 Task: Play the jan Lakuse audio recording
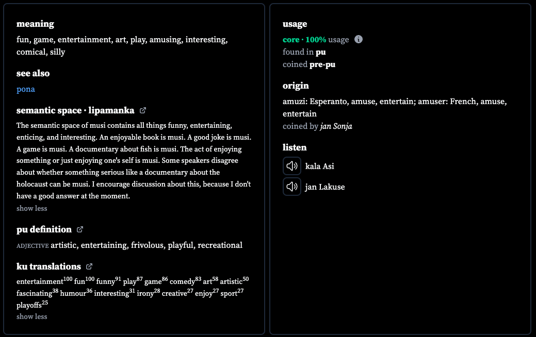[x=292, y=187]
